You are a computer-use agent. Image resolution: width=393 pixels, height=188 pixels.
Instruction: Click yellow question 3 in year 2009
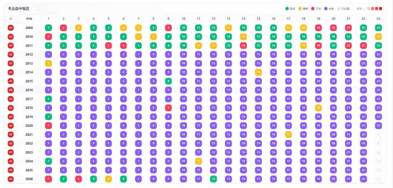tap(79, 28)
